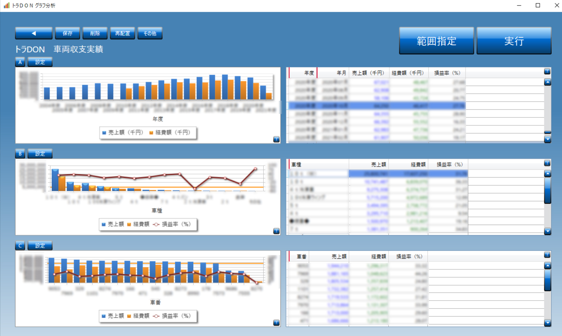The image size is (562, 336).
Task: Click the 削除 delete button
Action: point(95,33)
